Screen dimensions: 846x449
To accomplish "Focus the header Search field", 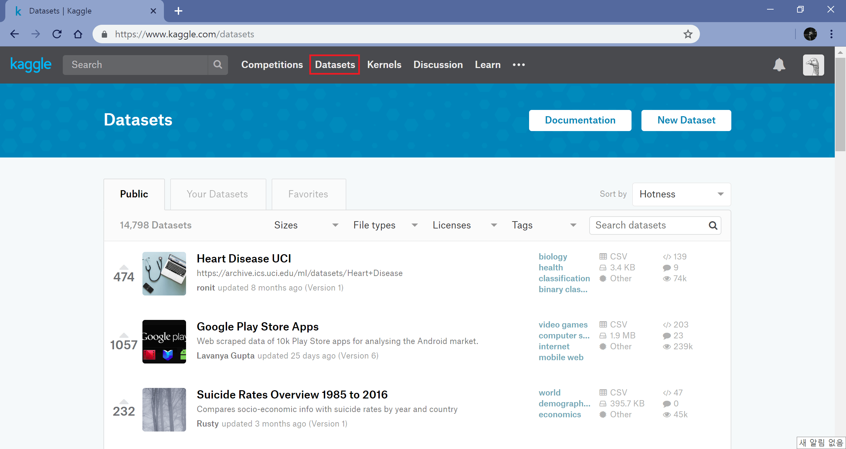I will [135, 65].
